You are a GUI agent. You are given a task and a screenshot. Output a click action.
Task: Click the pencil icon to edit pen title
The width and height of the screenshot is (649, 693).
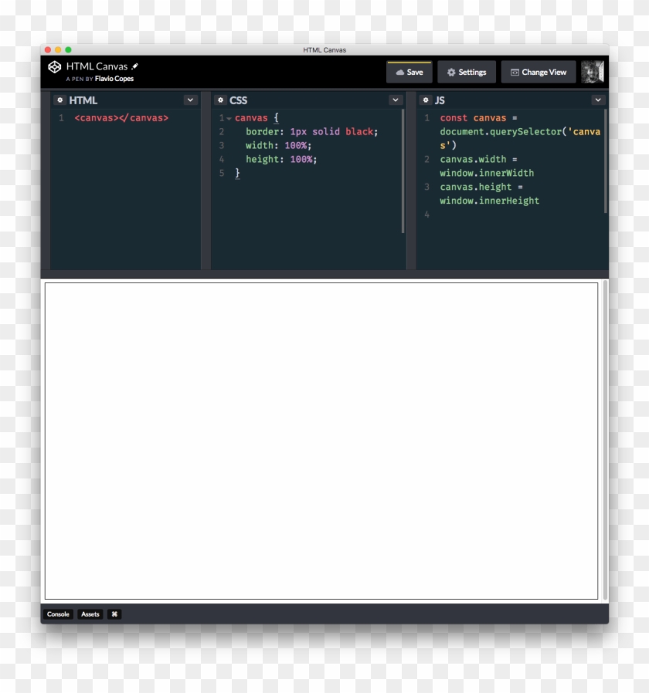[x=135, y=66]
